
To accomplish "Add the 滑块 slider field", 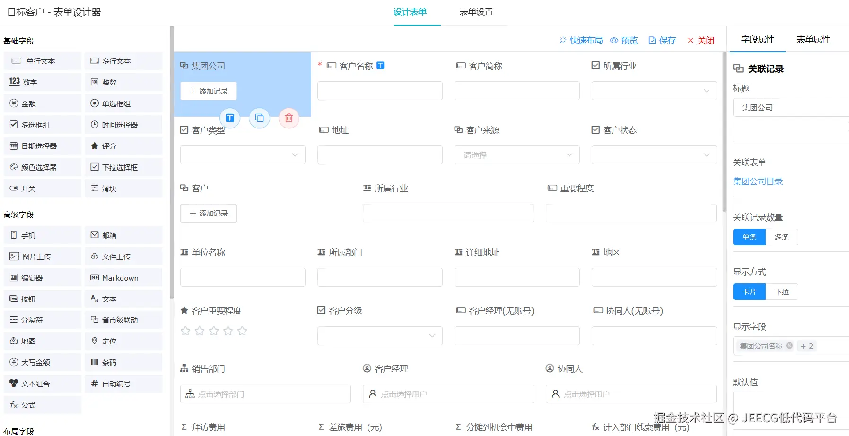I will (x=123, y=188).
